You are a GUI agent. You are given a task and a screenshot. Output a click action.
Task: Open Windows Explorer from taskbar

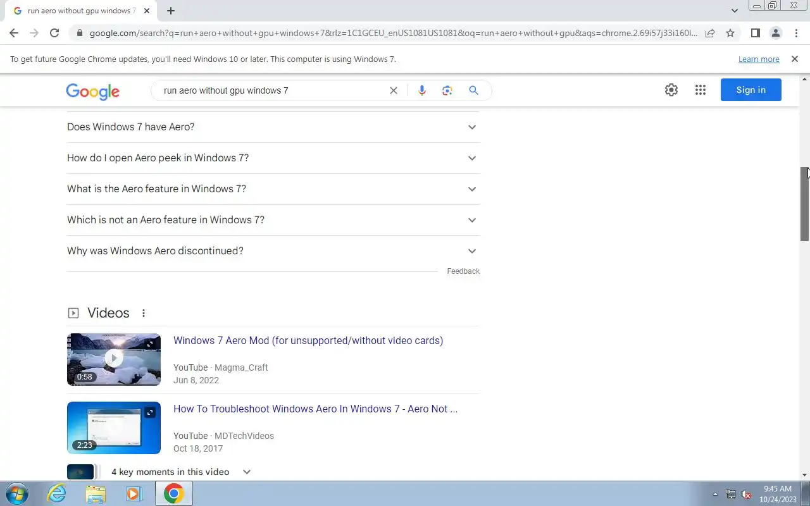tap(96, 493)
